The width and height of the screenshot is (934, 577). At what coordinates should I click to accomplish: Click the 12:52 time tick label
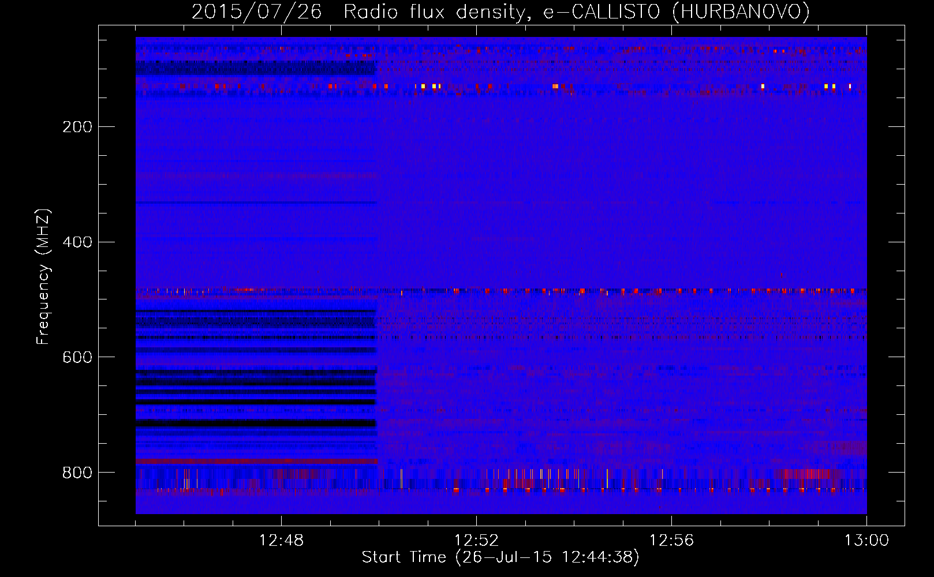[x=476, y=541]
